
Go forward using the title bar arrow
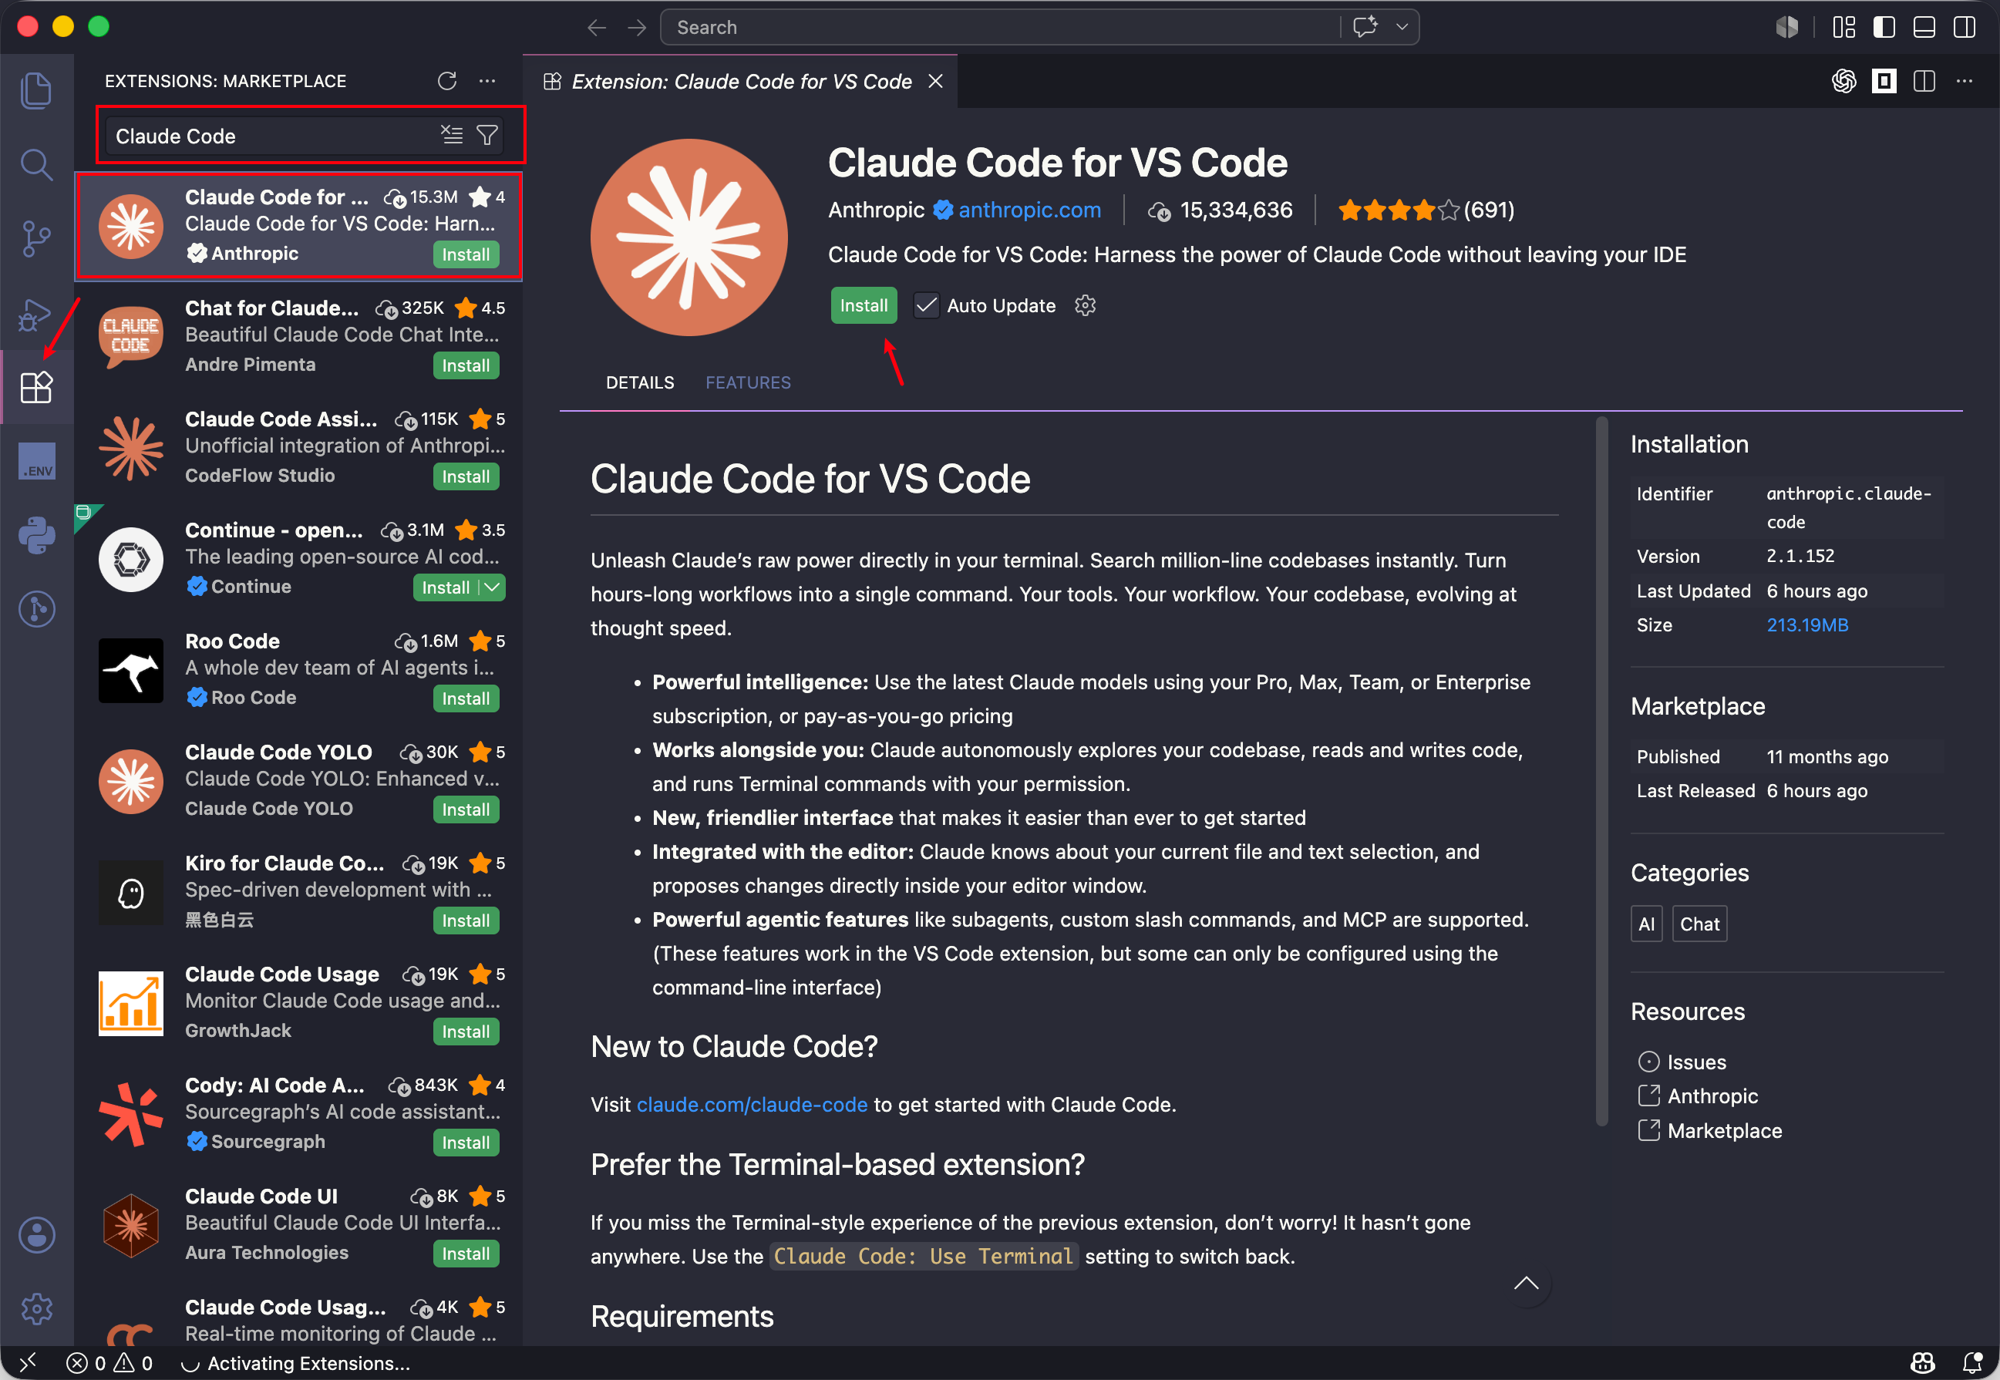pyautogui.click(x=638, y=28)
